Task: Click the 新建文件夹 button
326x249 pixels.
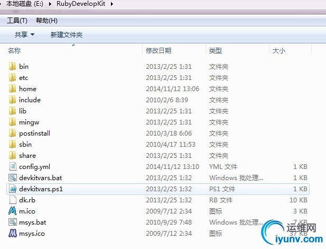Action: [x=67, y=34]
